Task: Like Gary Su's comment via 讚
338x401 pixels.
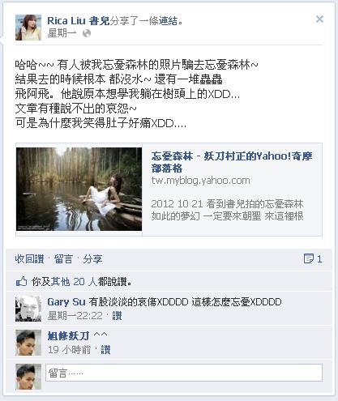Action: [117, 315]
